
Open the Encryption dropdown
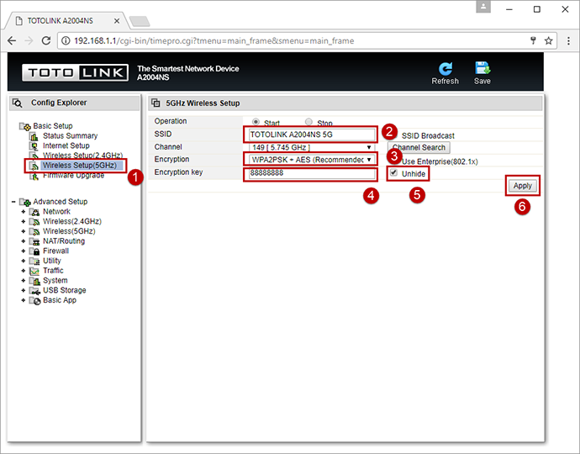312,160
